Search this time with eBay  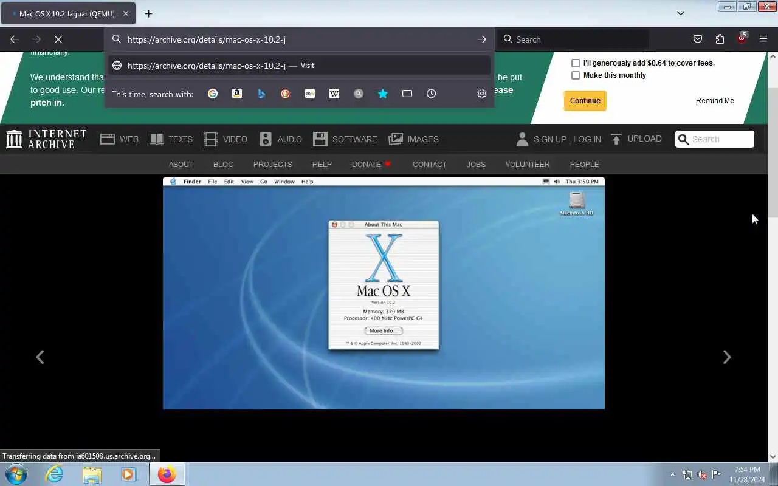click(310, 94)
